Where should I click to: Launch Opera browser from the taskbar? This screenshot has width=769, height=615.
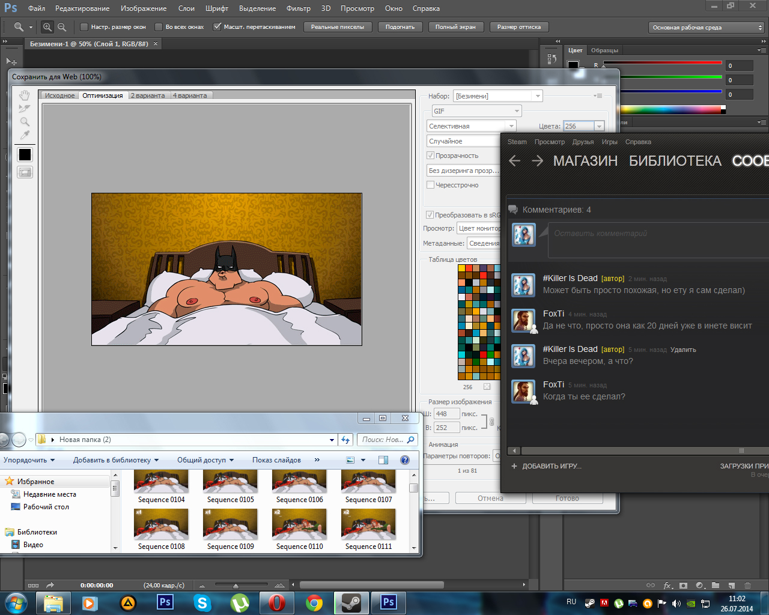point(277,602)
